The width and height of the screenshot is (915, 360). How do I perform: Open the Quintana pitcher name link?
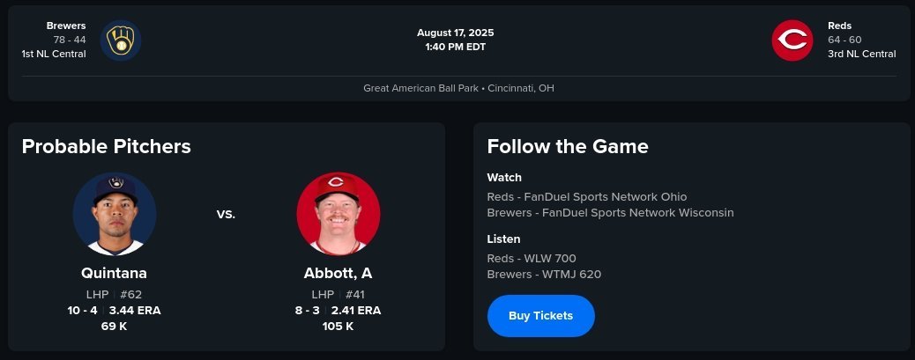click(x=114, y=273)
